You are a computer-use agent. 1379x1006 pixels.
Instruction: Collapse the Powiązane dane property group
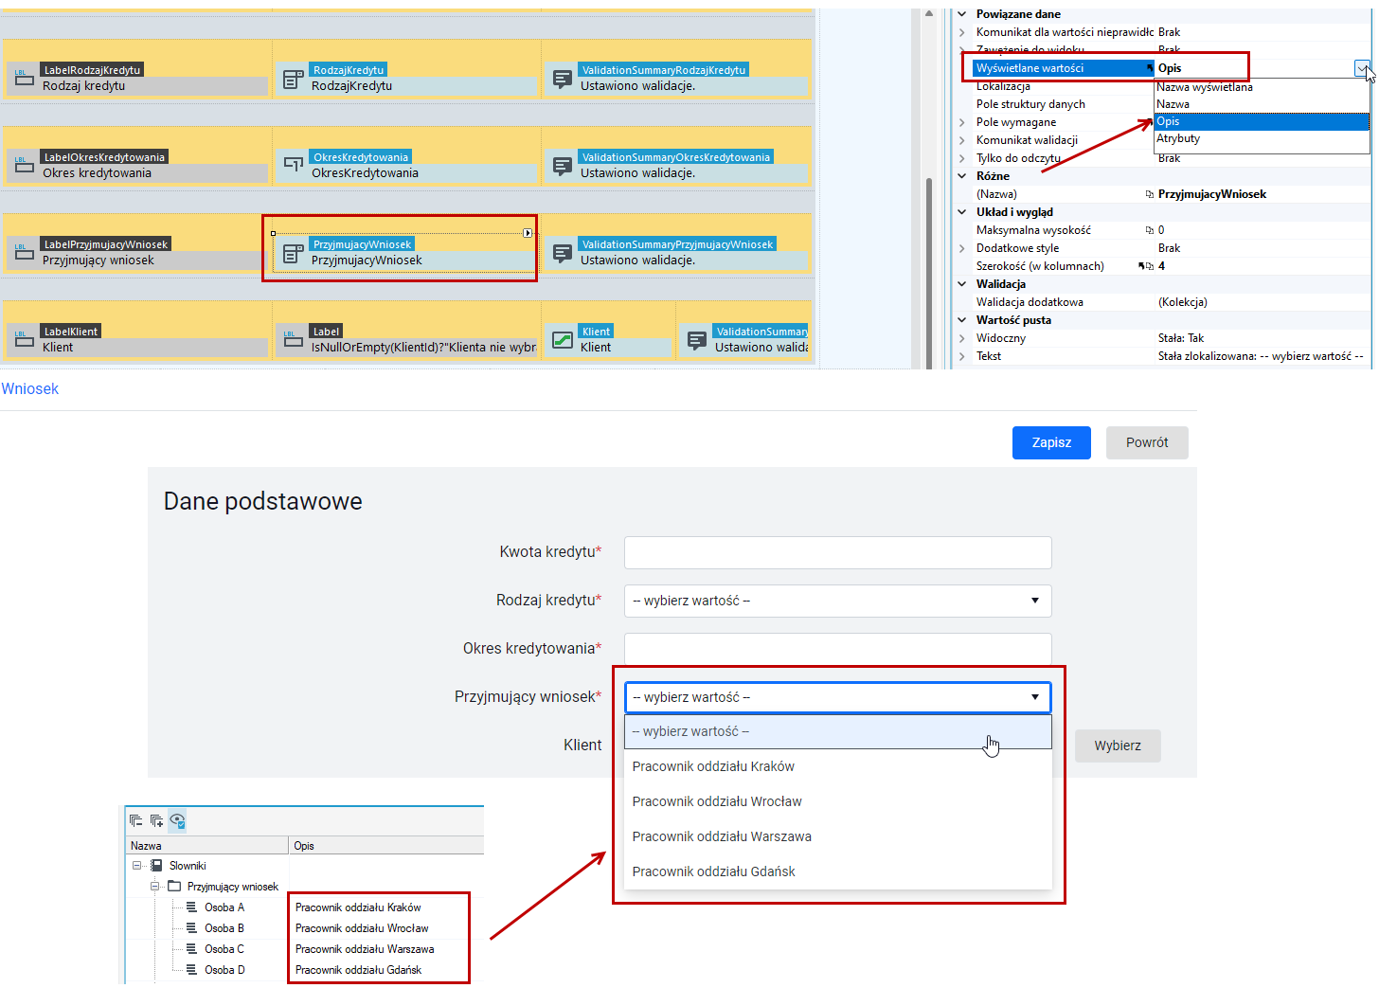pyautogui.click(x=962, y=14)
